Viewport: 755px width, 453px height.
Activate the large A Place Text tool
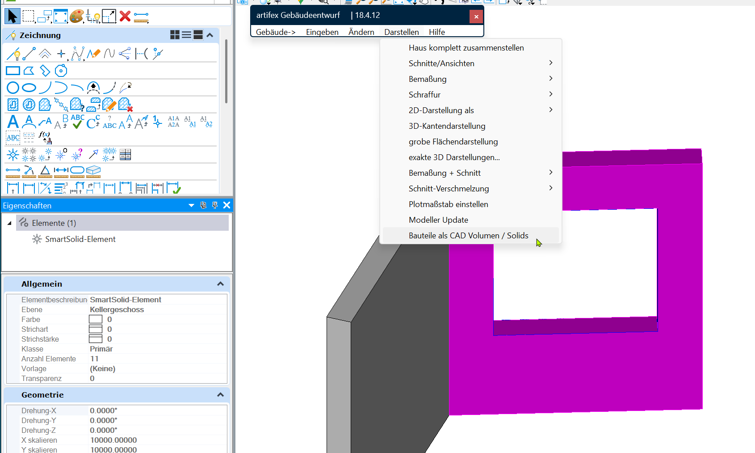coord(13,122)
